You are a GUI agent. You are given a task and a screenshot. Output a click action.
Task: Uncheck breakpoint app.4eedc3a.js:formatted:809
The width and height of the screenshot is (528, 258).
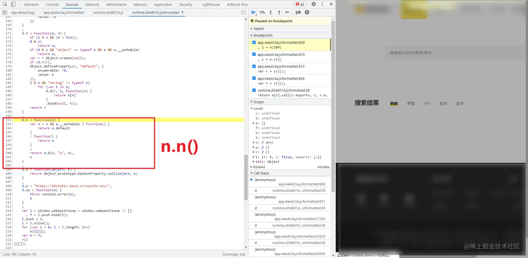(254, 43)
